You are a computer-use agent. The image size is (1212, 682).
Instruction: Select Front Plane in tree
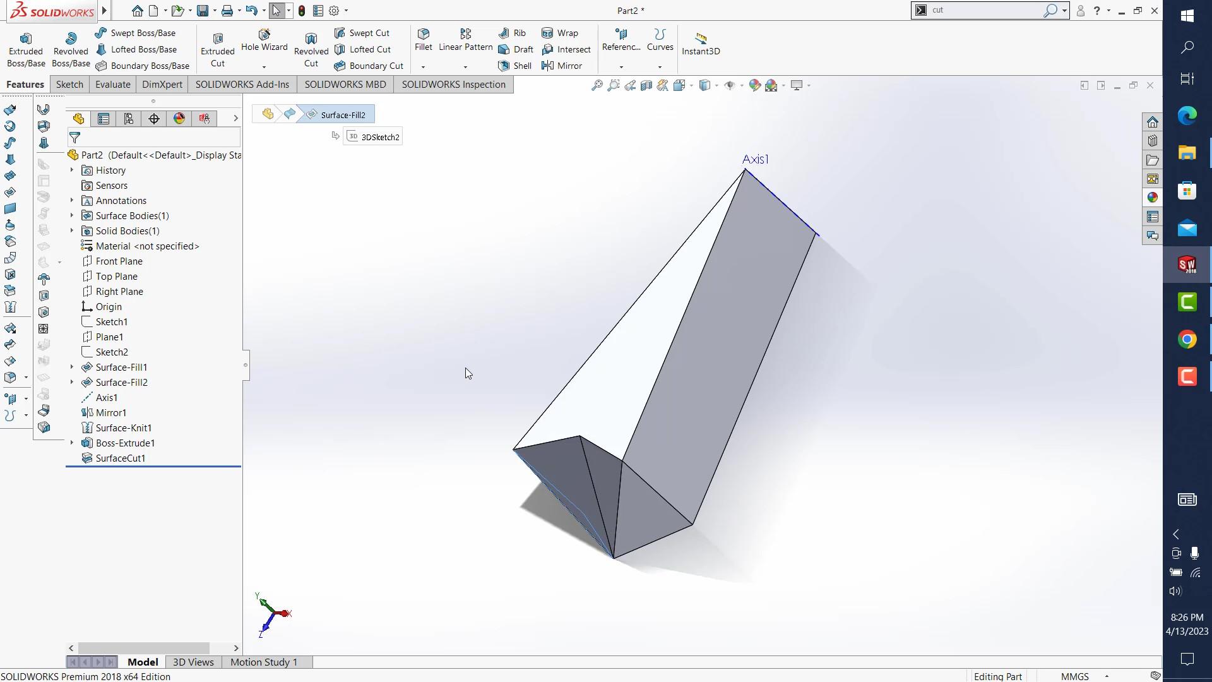[119, 261]
